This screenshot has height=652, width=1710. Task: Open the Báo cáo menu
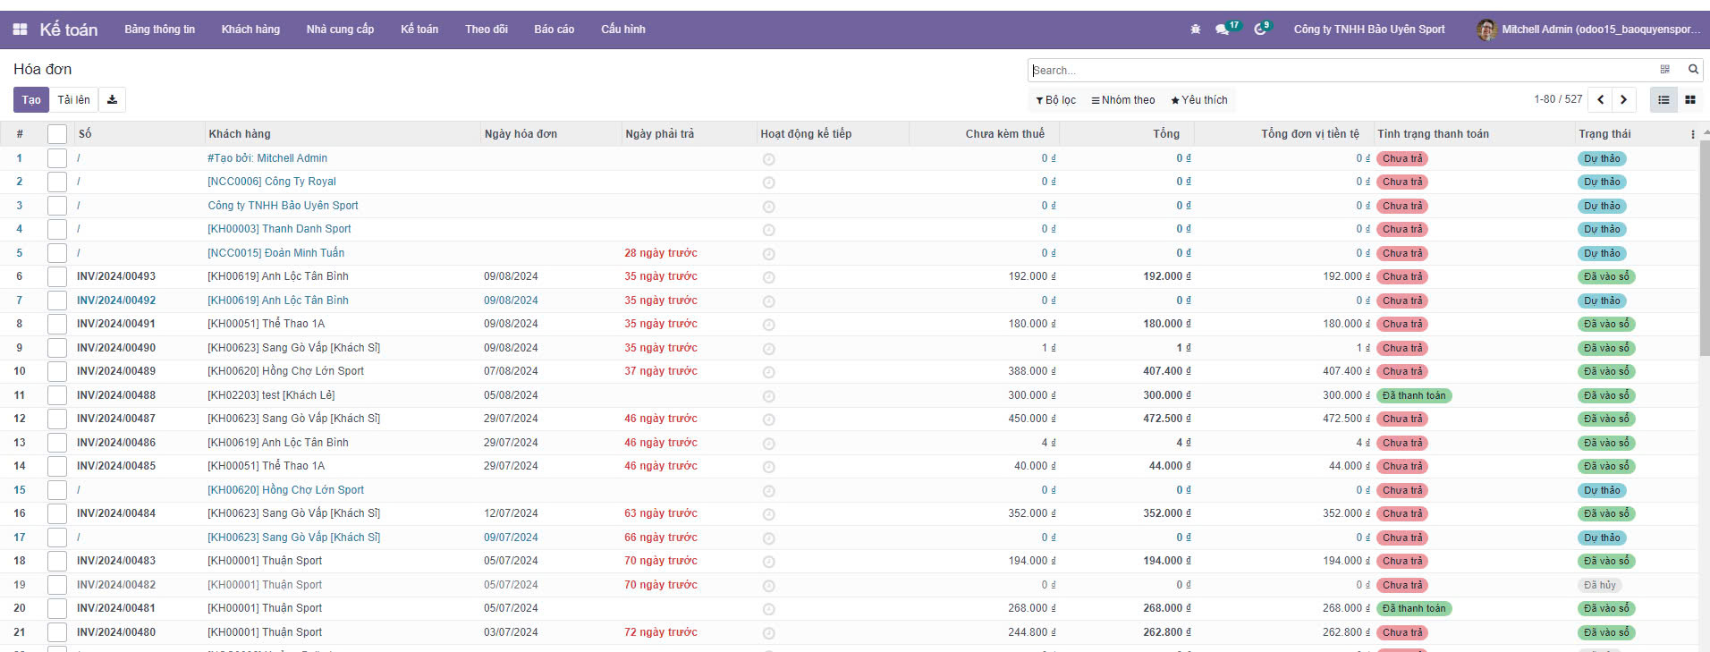click(554, 30)
